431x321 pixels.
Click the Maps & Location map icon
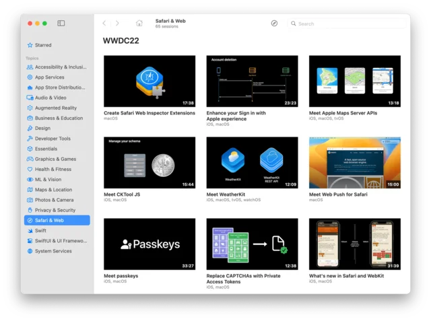[x=30, y=190]
